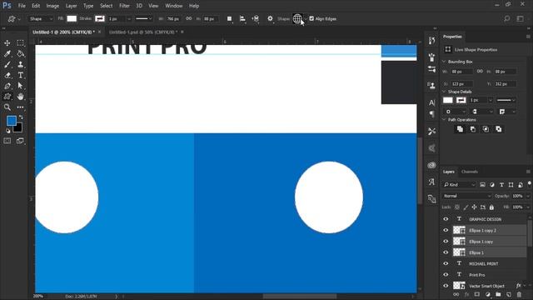Screen dimensions: 533x300
Task: Click the blue foreground color swatch
Action: pos(12,120)
